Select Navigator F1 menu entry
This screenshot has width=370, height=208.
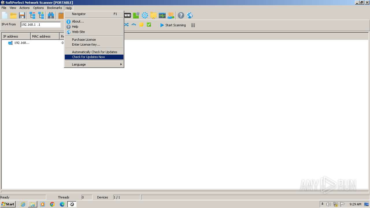[x=94, y=14]
